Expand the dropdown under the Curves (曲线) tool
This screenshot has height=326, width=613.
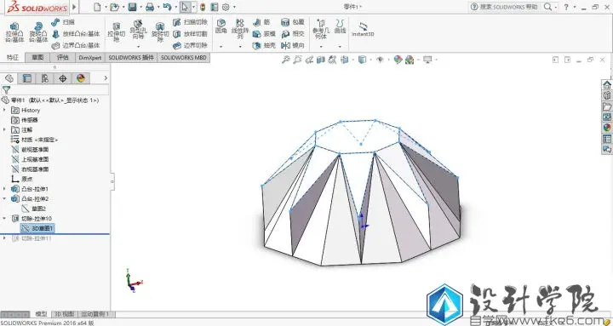click(340, 47)
